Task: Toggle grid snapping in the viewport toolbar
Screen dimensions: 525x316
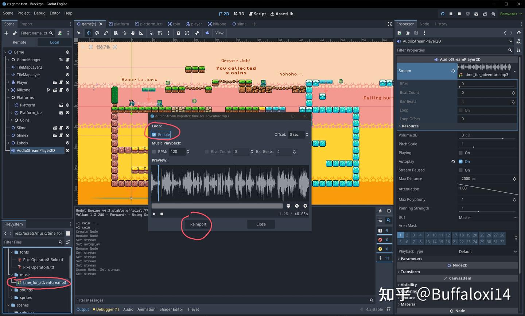Action: coord(160,33)
